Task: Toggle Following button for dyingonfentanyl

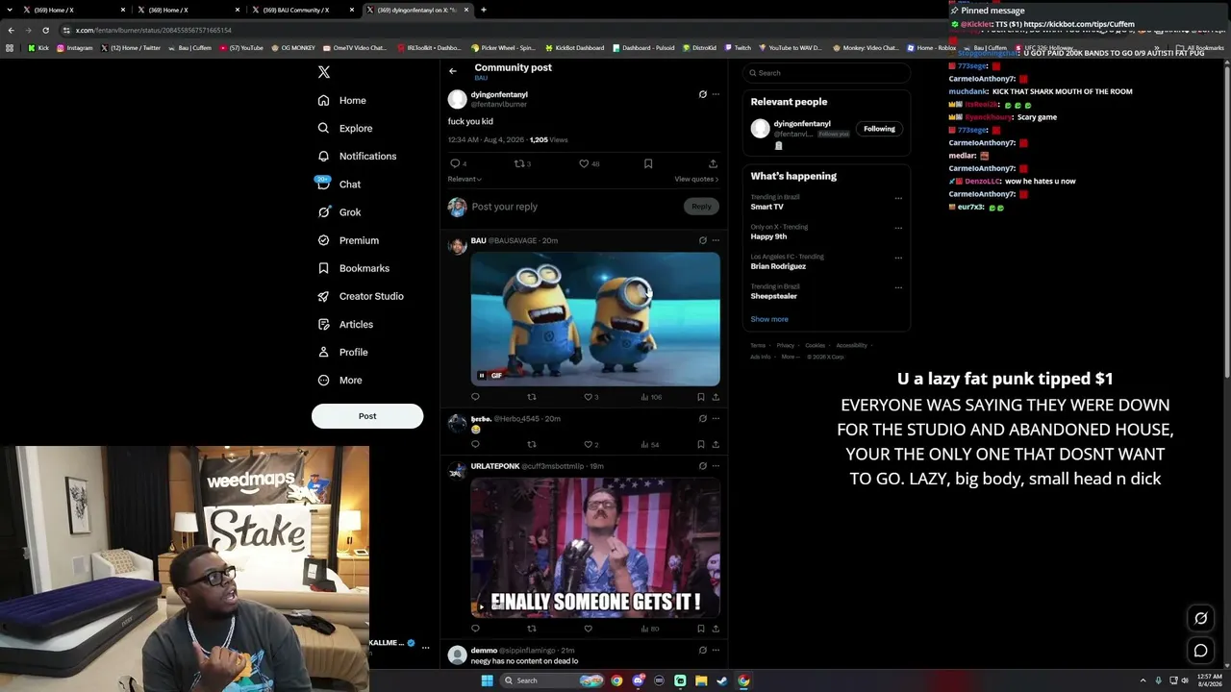Action: 879,129
